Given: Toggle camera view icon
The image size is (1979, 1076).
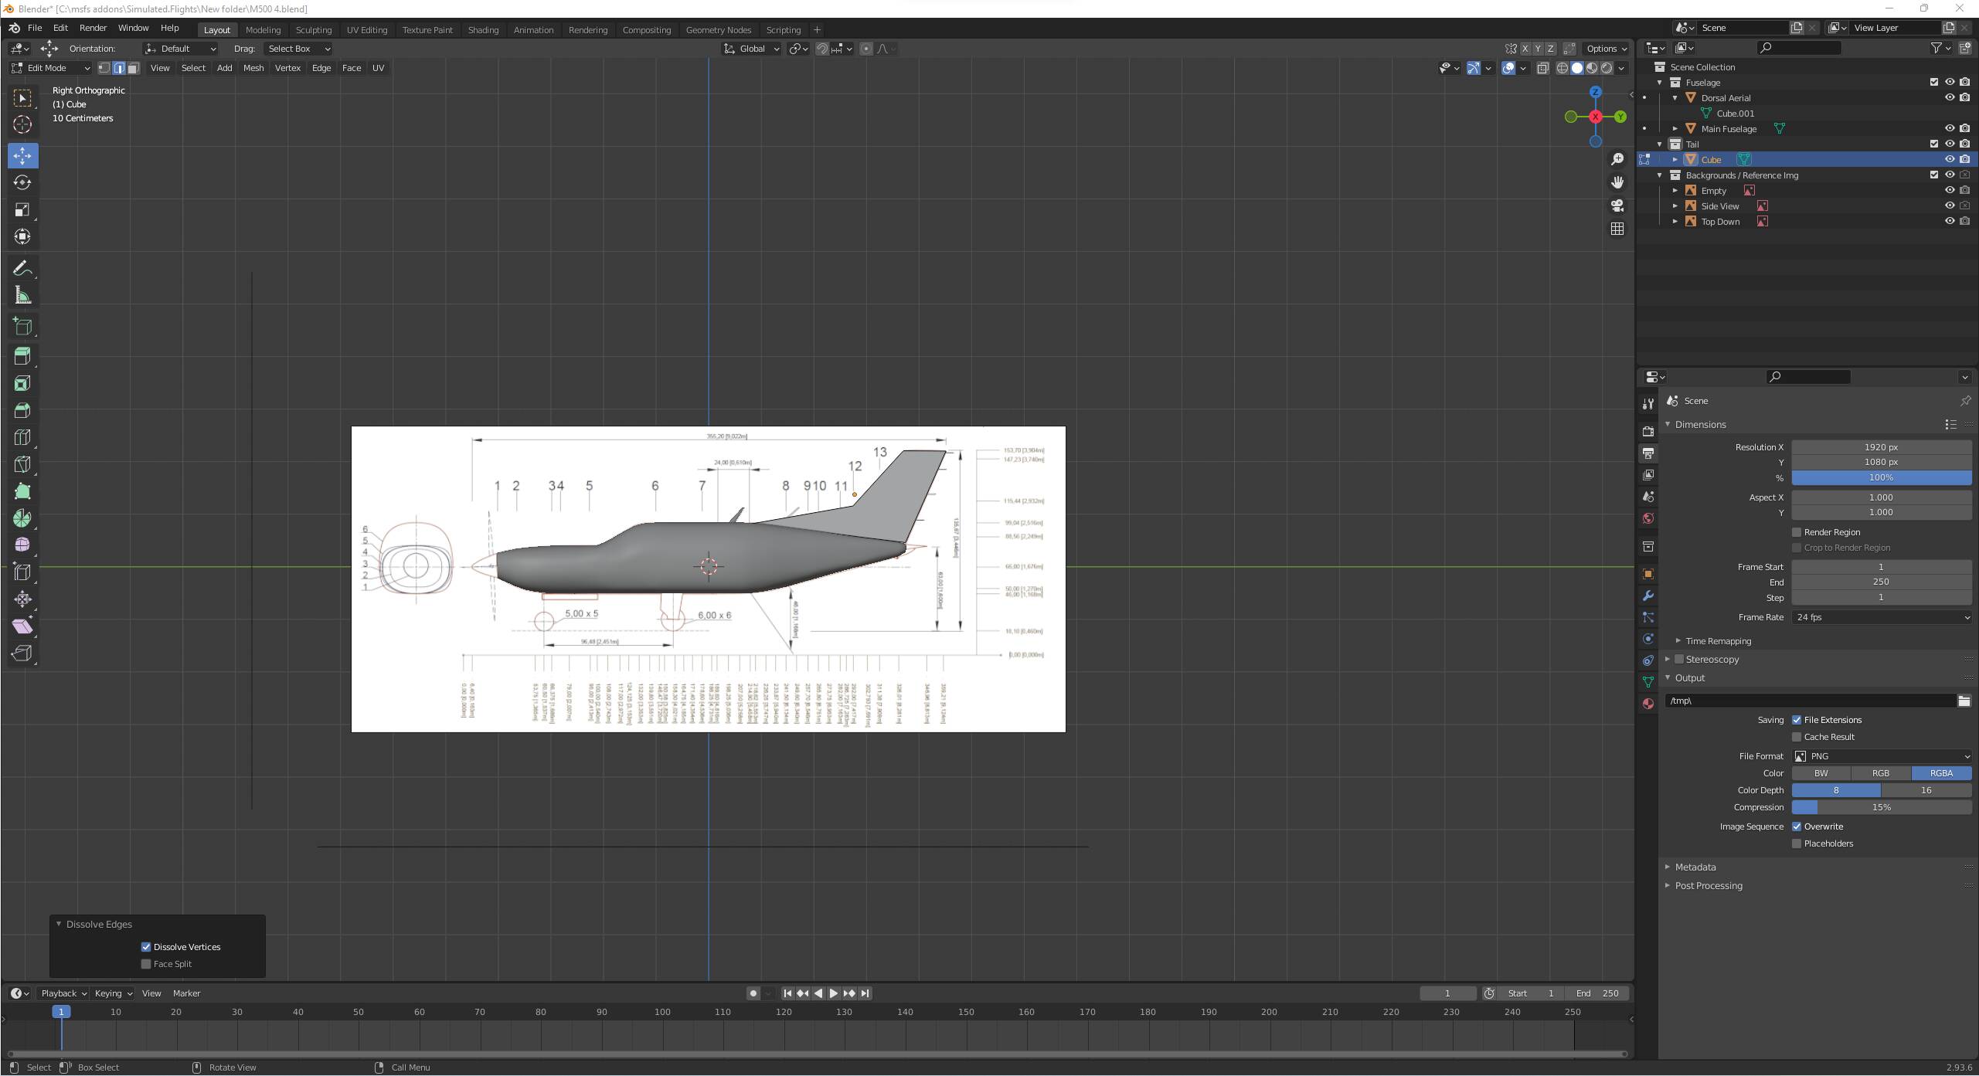Looking at the screenshot, I should pos(1617,205).
